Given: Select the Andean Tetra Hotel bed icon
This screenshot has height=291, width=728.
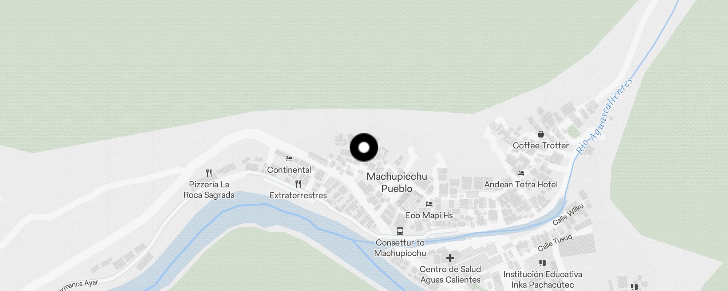Looking at the screenshot, I should pyautogui.click(x=521, y=173).
